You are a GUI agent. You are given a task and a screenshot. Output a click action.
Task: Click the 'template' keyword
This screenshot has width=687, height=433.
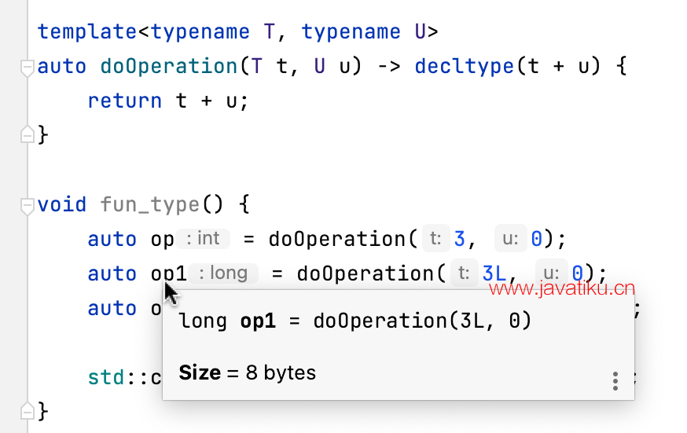(87, 32)
